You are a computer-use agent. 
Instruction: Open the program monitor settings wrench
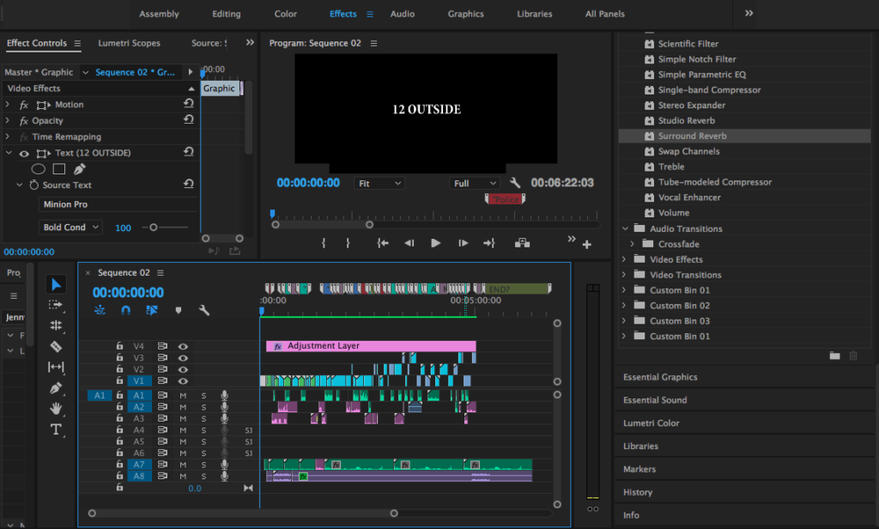coord(515,183)
